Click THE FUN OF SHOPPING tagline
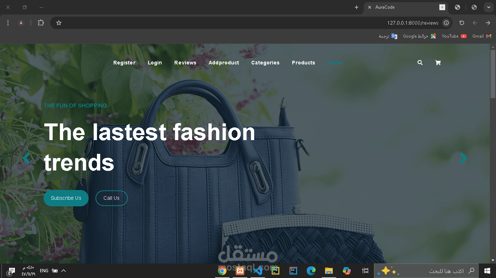This screenshot has width=496, height=278. 76,106
